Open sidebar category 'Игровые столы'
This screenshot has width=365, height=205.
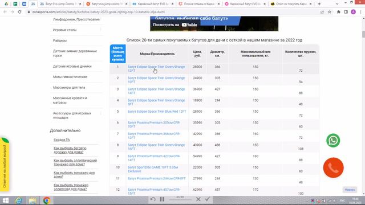point(64,30)
